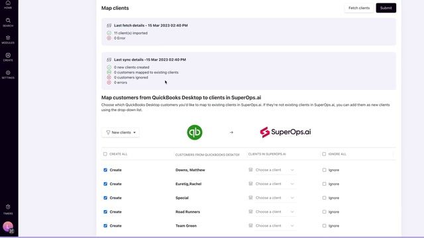Check Ignore for Road Runners
The width and height of the screenshot is (424, 238).
pos(324,212)
